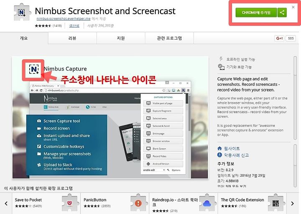The image size is (301, 214).
Task: Click the alert icon beside 악용사례 신고
Action: click(219, 155)
